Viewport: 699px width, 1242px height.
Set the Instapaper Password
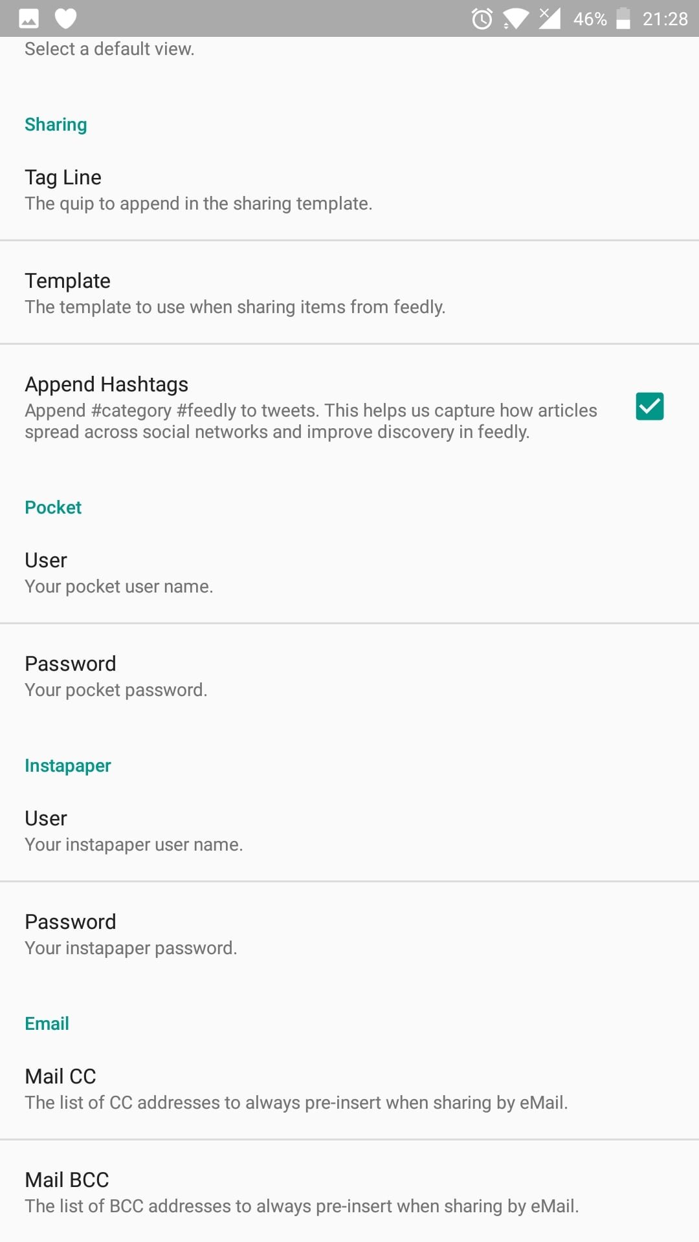pos(349,933)
